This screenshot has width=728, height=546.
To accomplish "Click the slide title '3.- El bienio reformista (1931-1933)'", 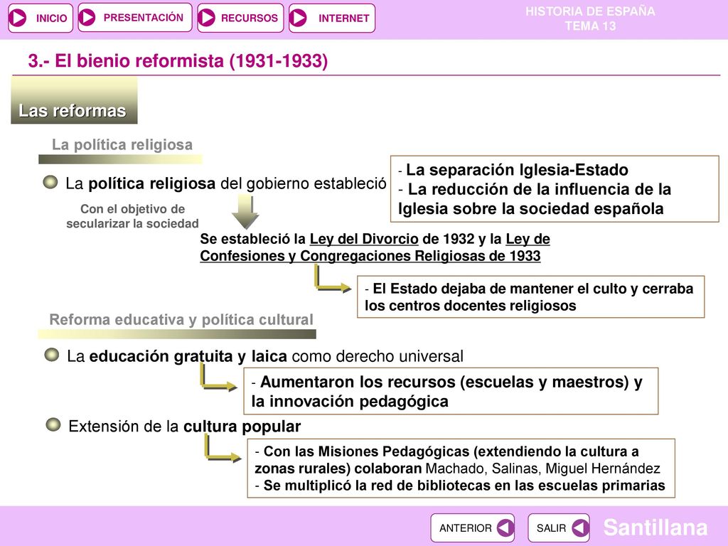I will point(178,61).
